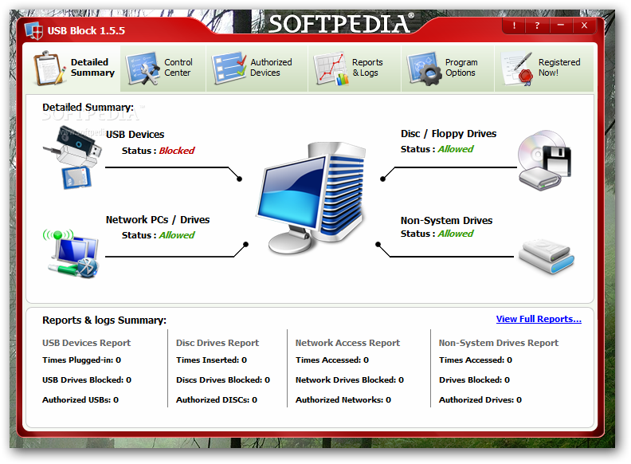Click the Non-System Drives icon
This screenshot has width=631, height=464.
click(x=546, y=255)
